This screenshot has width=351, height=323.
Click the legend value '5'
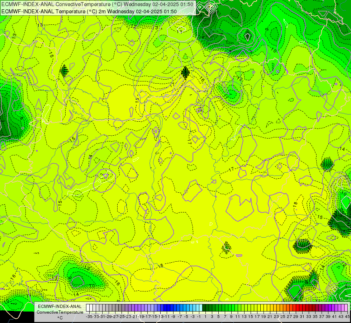coord(218,317)
